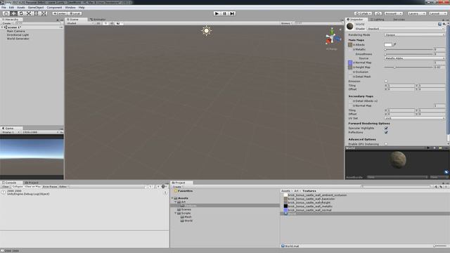
Task: Click the Albedo eyedropper icon
Action: pyautogui.click(x=395, y=44)
